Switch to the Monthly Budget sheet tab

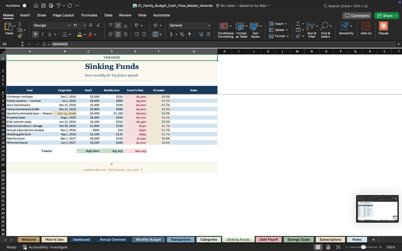point(148,239)
